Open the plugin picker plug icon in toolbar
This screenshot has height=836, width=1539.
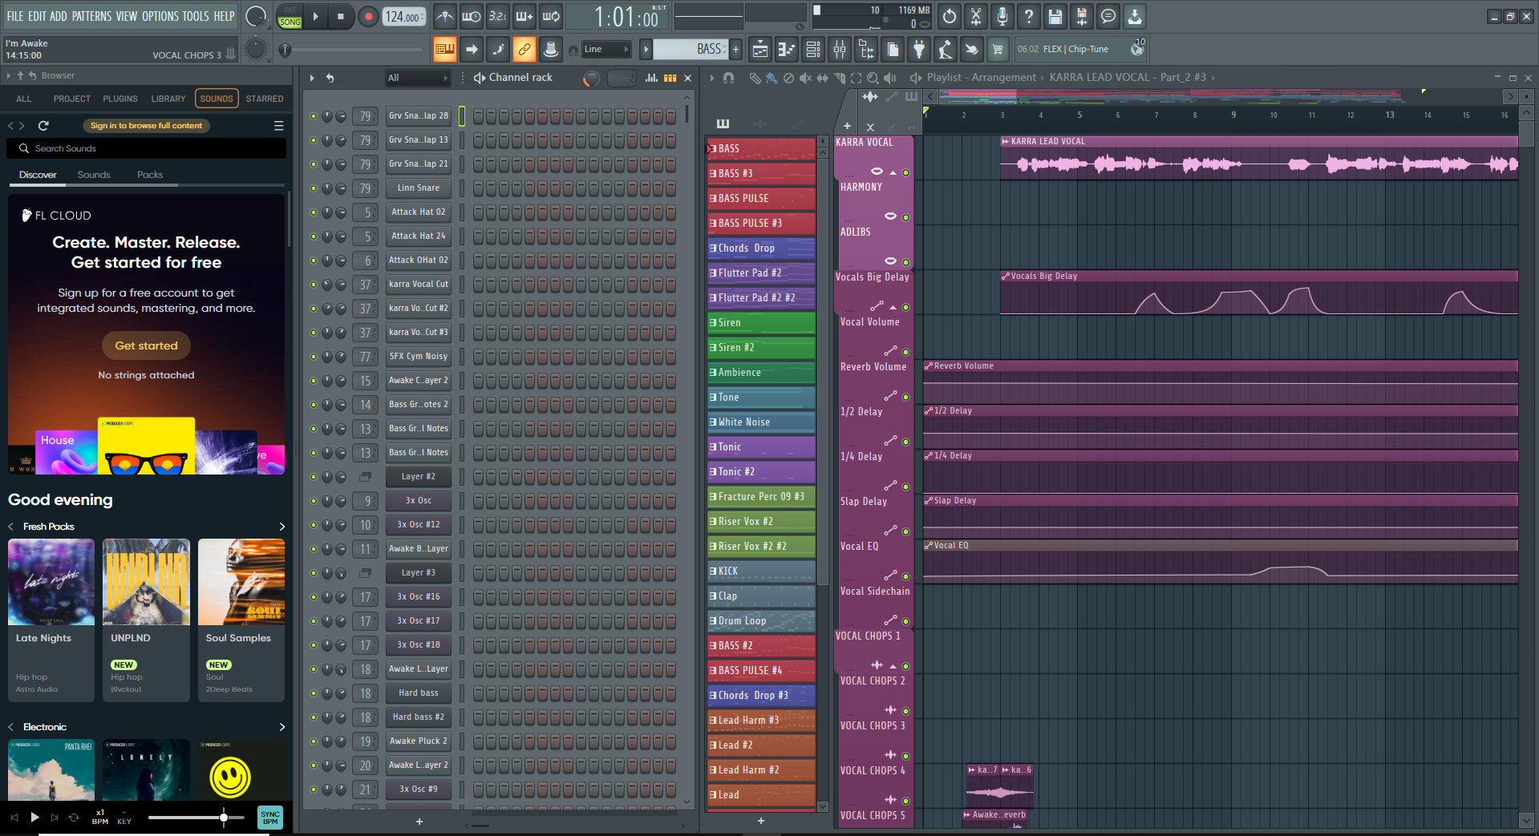920,49
